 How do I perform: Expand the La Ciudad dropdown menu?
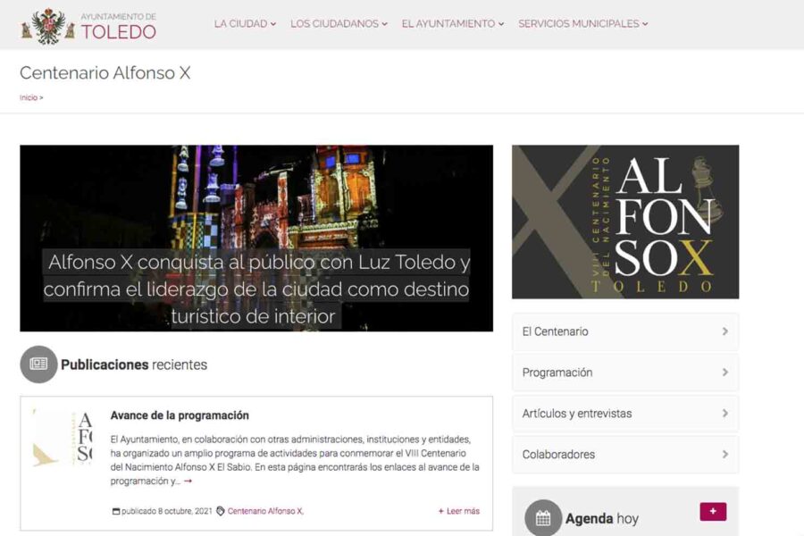click(245, 23)
